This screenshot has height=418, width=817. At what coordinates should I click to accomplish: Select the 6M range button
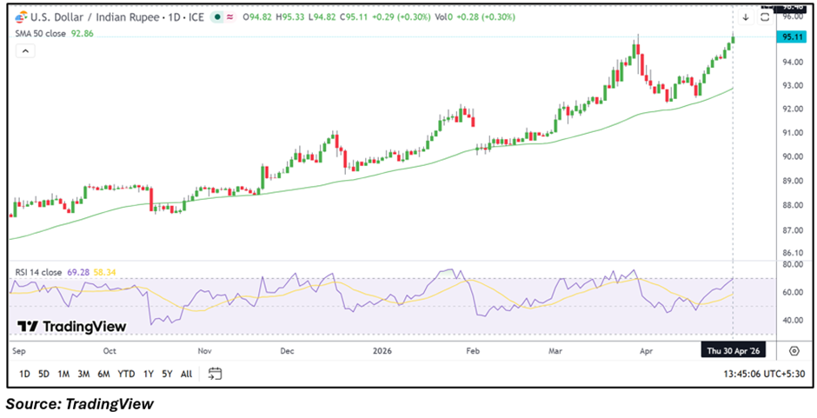pyautogui.click(x=103, y=374)
